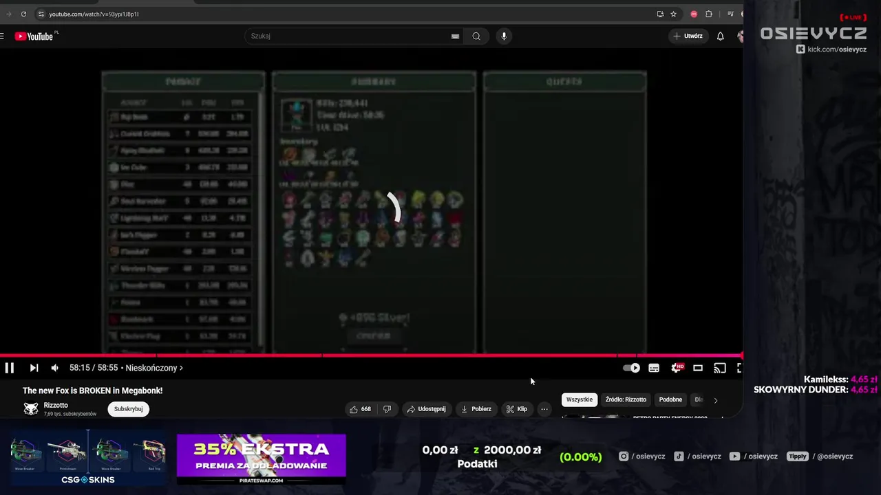Open browser extensions puzzle menu
Screen dimensions: 881x495
coord(709,14)
